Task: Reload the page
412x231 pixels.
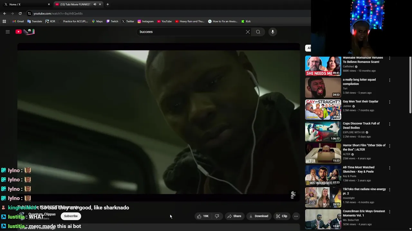Action: 20,13
